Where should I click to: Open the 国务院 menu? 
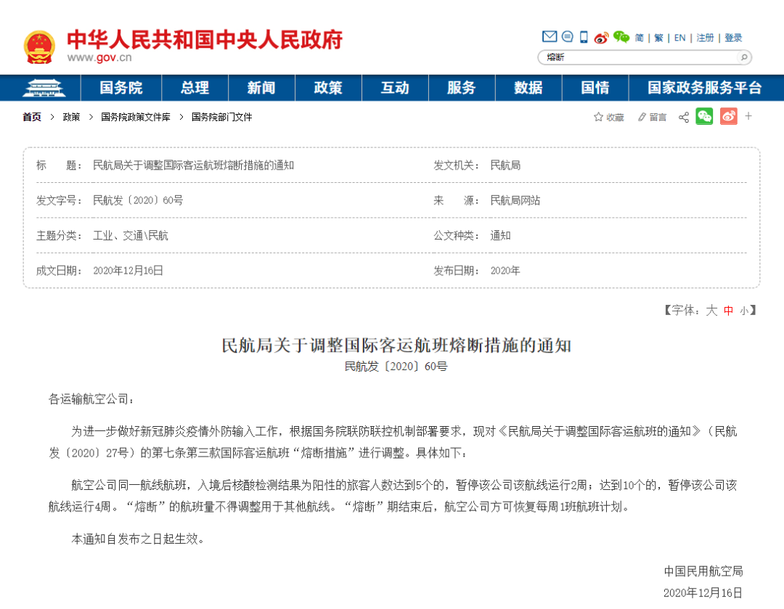(x=121, y=88)
